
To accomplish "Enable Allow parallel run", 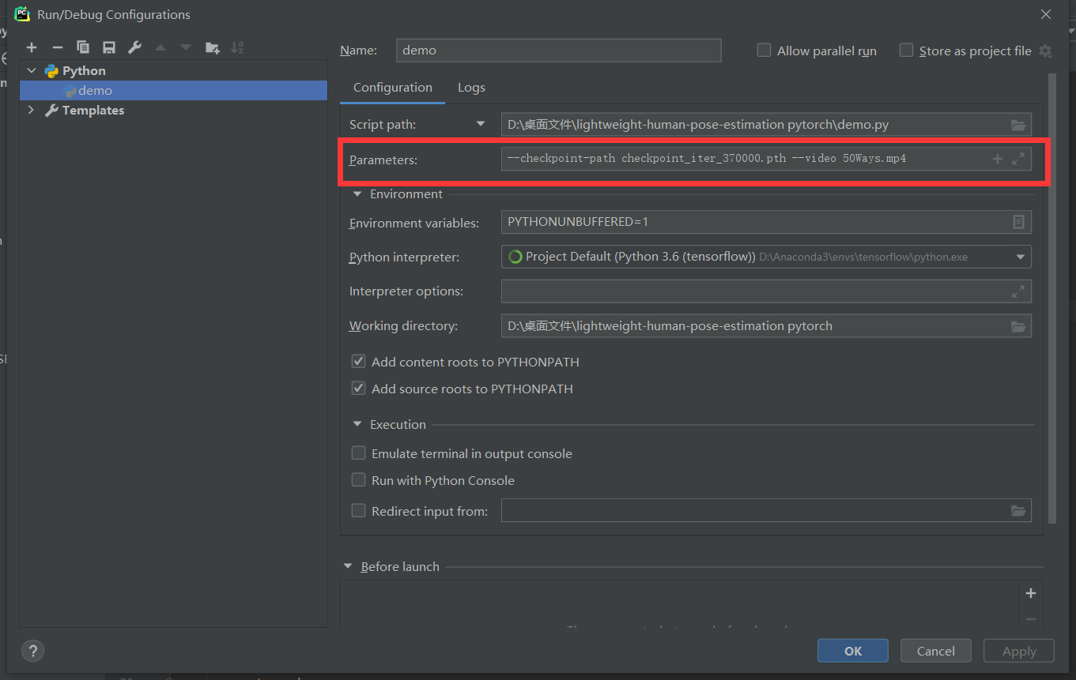I will click(764, 50).
